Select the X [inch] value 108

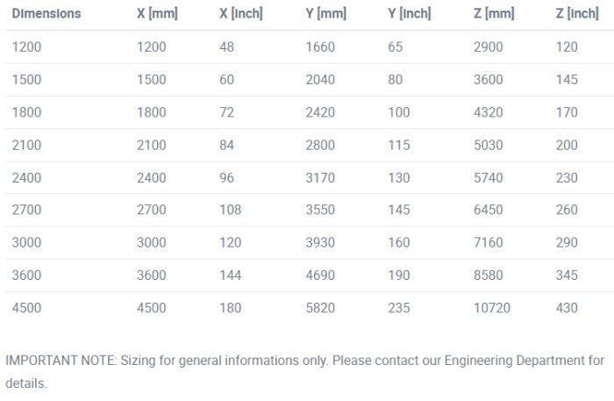230,211
